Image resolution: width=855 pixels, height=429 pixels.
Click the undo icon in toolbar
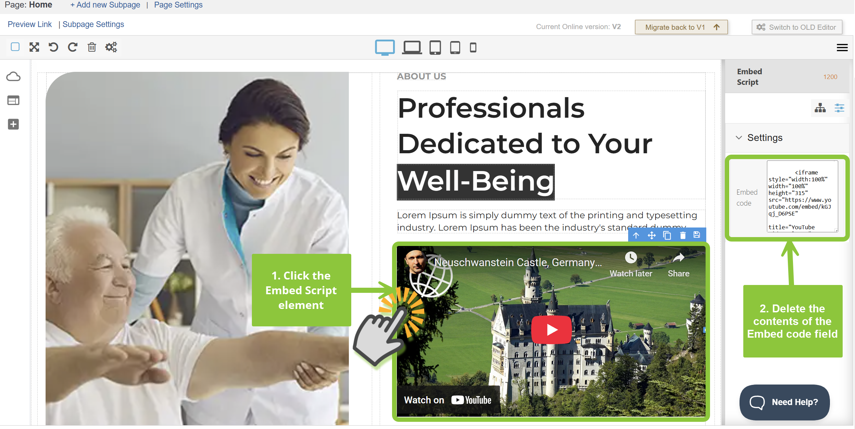[x=53, y=47]
